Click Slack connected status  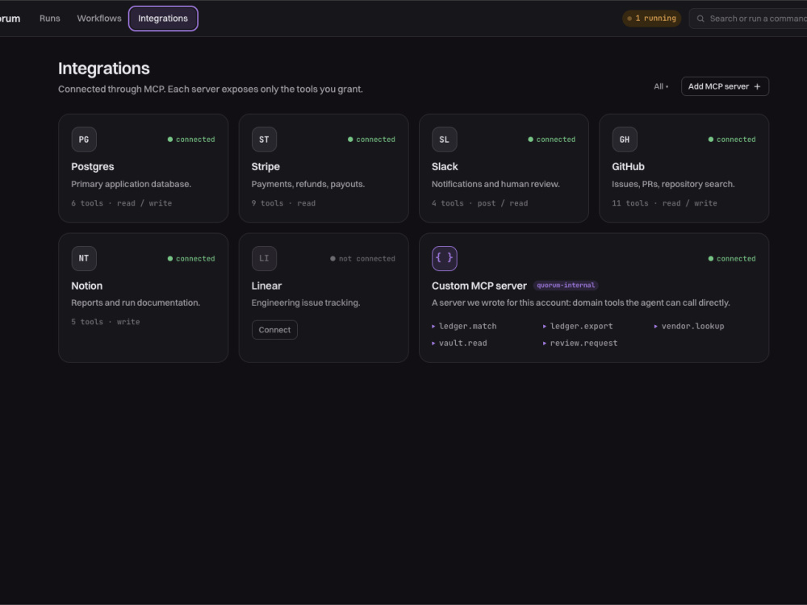(x=552, y=140)
